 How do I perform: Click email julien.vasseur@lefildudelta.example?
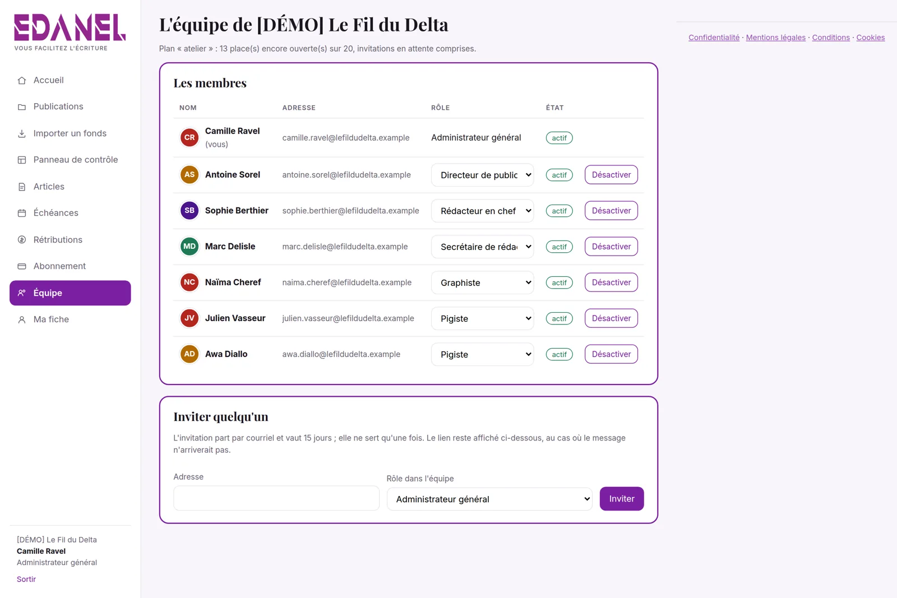tap(348, 318)
